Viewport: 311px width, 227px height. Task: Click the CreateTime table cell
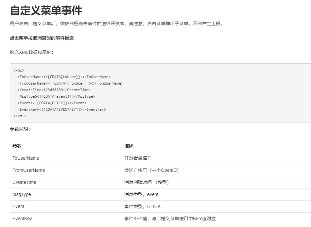coord(24,182)
